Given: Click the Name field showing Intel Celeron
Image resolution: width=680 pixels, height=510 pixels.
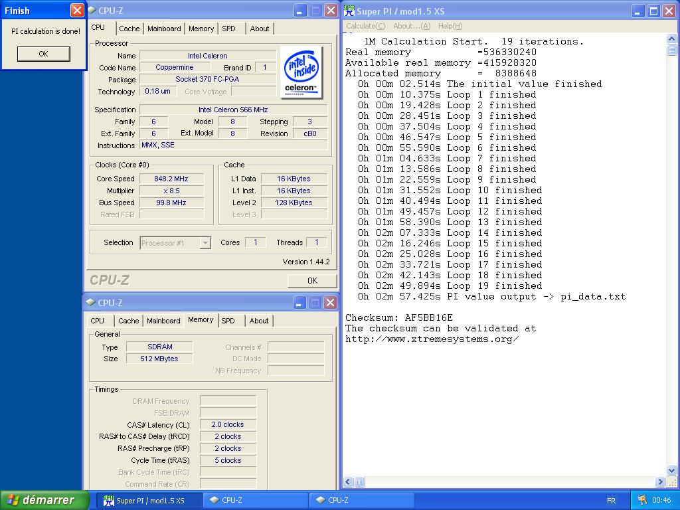Looking at the screenshot, I should (208, 56).
